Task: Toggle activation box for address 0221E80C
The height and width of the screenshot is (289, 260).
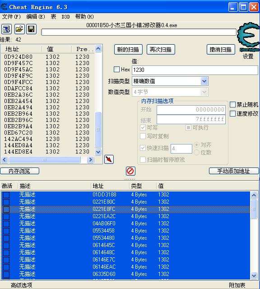Action: point(6,202)
